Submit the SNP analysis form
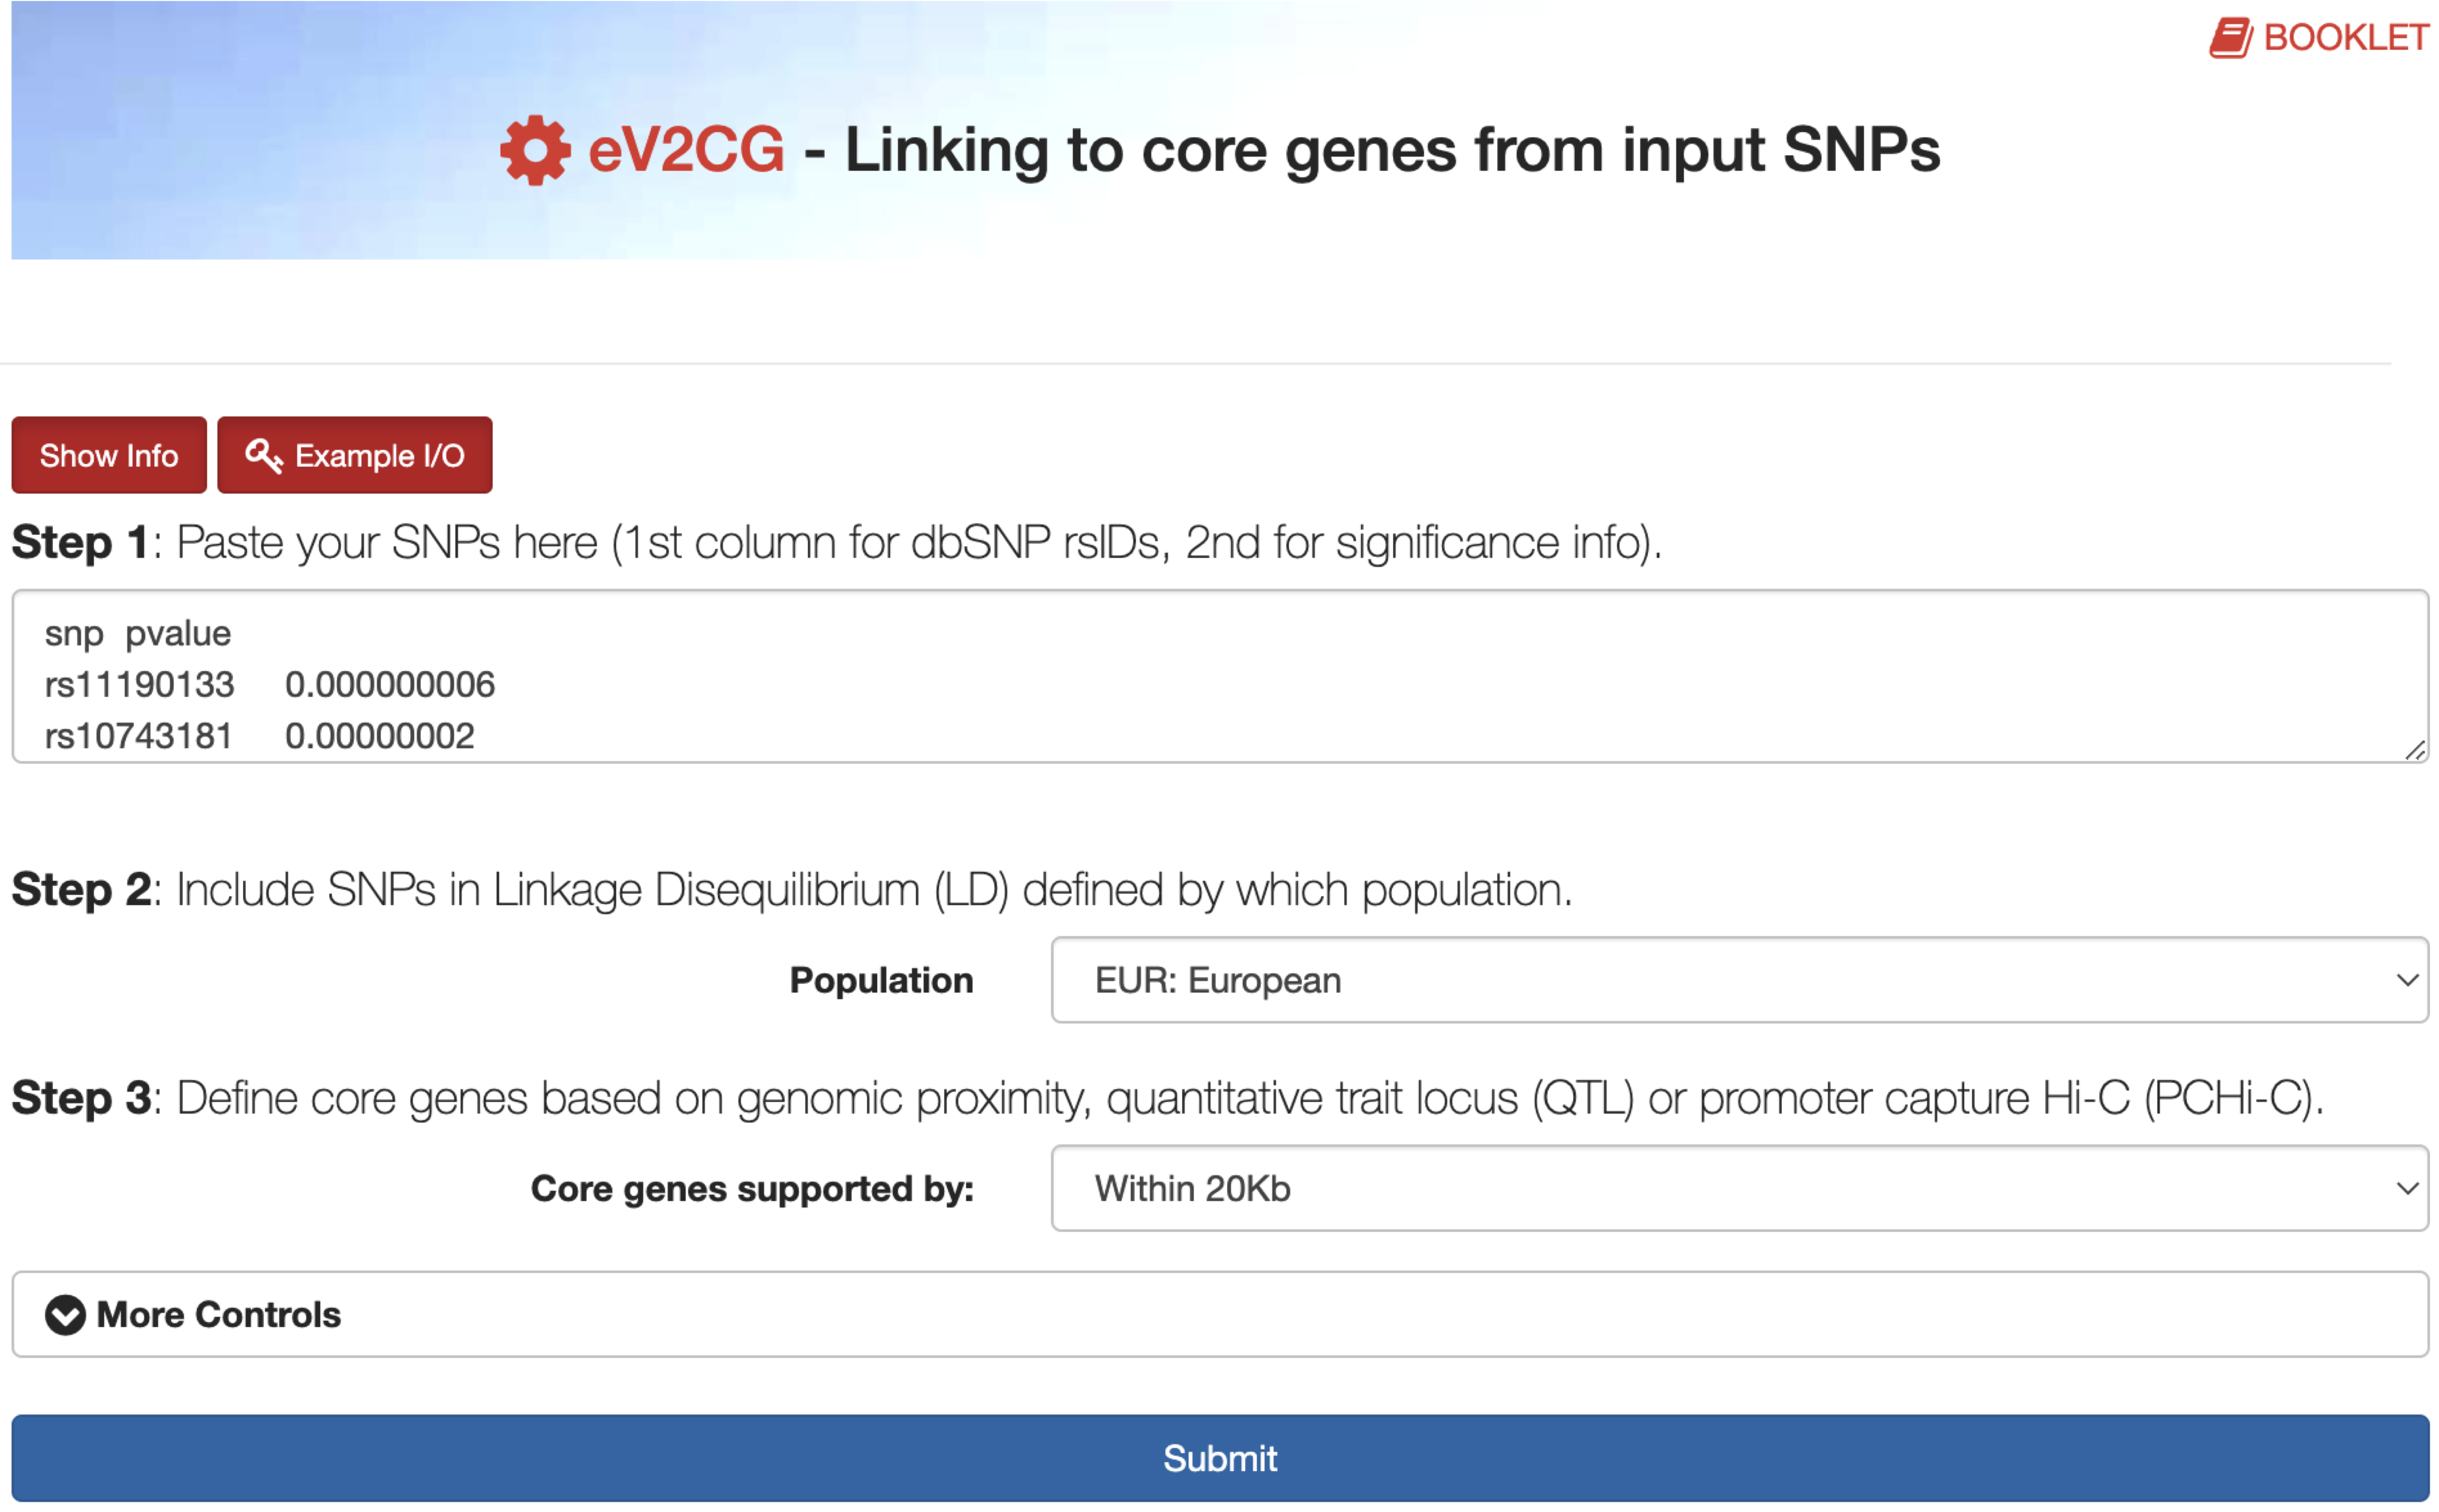Image resolution: width=2439 pixels, height=1512 pixels. [x=1219, y=1459]
